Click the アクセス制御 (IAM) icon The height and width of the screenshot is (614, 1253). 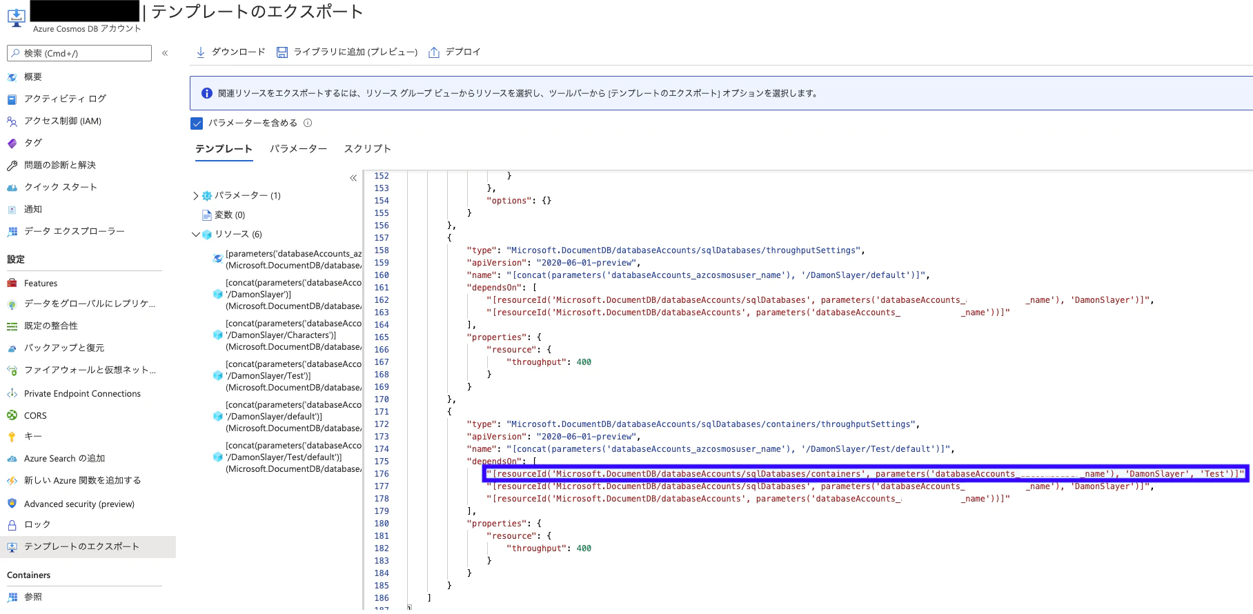coord(12,121)
